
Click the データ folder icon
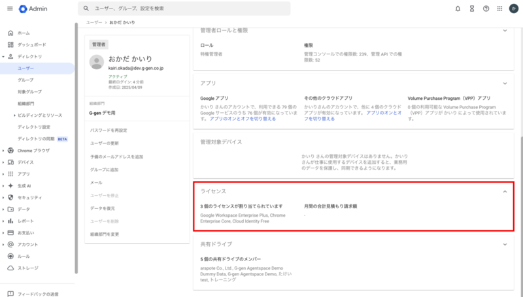coord(10,209)
